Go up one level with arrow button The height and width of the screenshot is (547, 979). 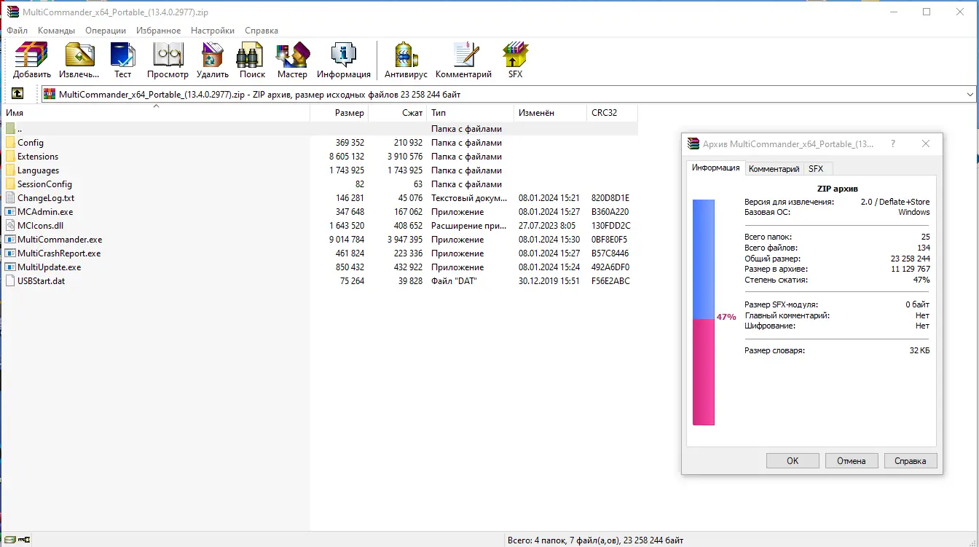click(x=17, y=94)
